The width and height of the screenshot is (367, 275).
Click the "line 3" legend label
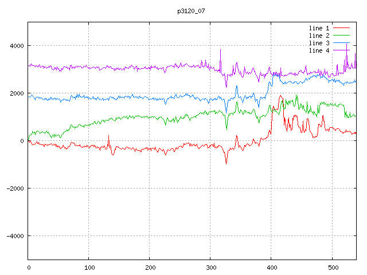click(319, 44)
